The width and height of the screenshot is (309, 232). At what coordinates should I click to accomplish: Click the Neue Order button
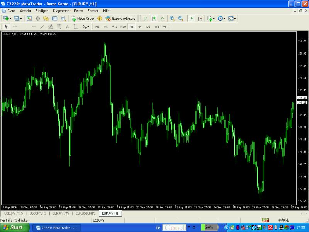pos(83,18)
